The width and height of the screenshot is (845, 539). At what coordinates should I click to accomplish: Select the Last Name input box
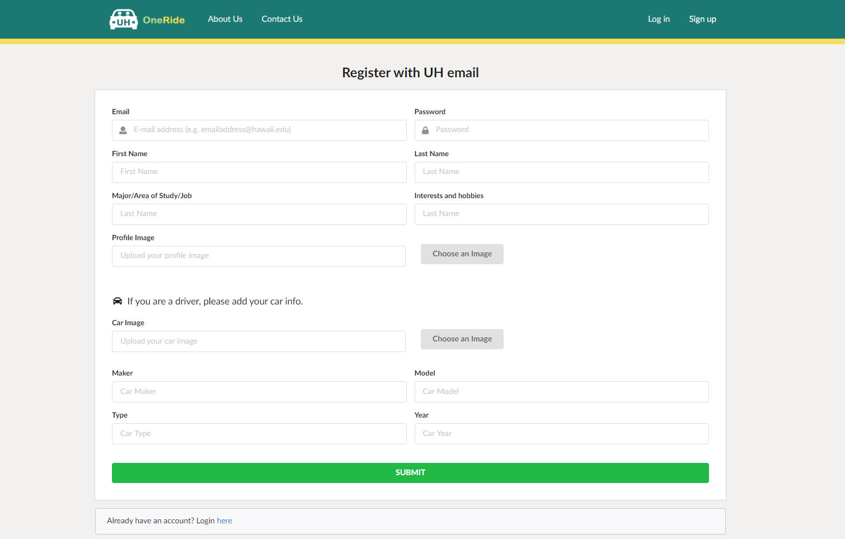(561, 172)
